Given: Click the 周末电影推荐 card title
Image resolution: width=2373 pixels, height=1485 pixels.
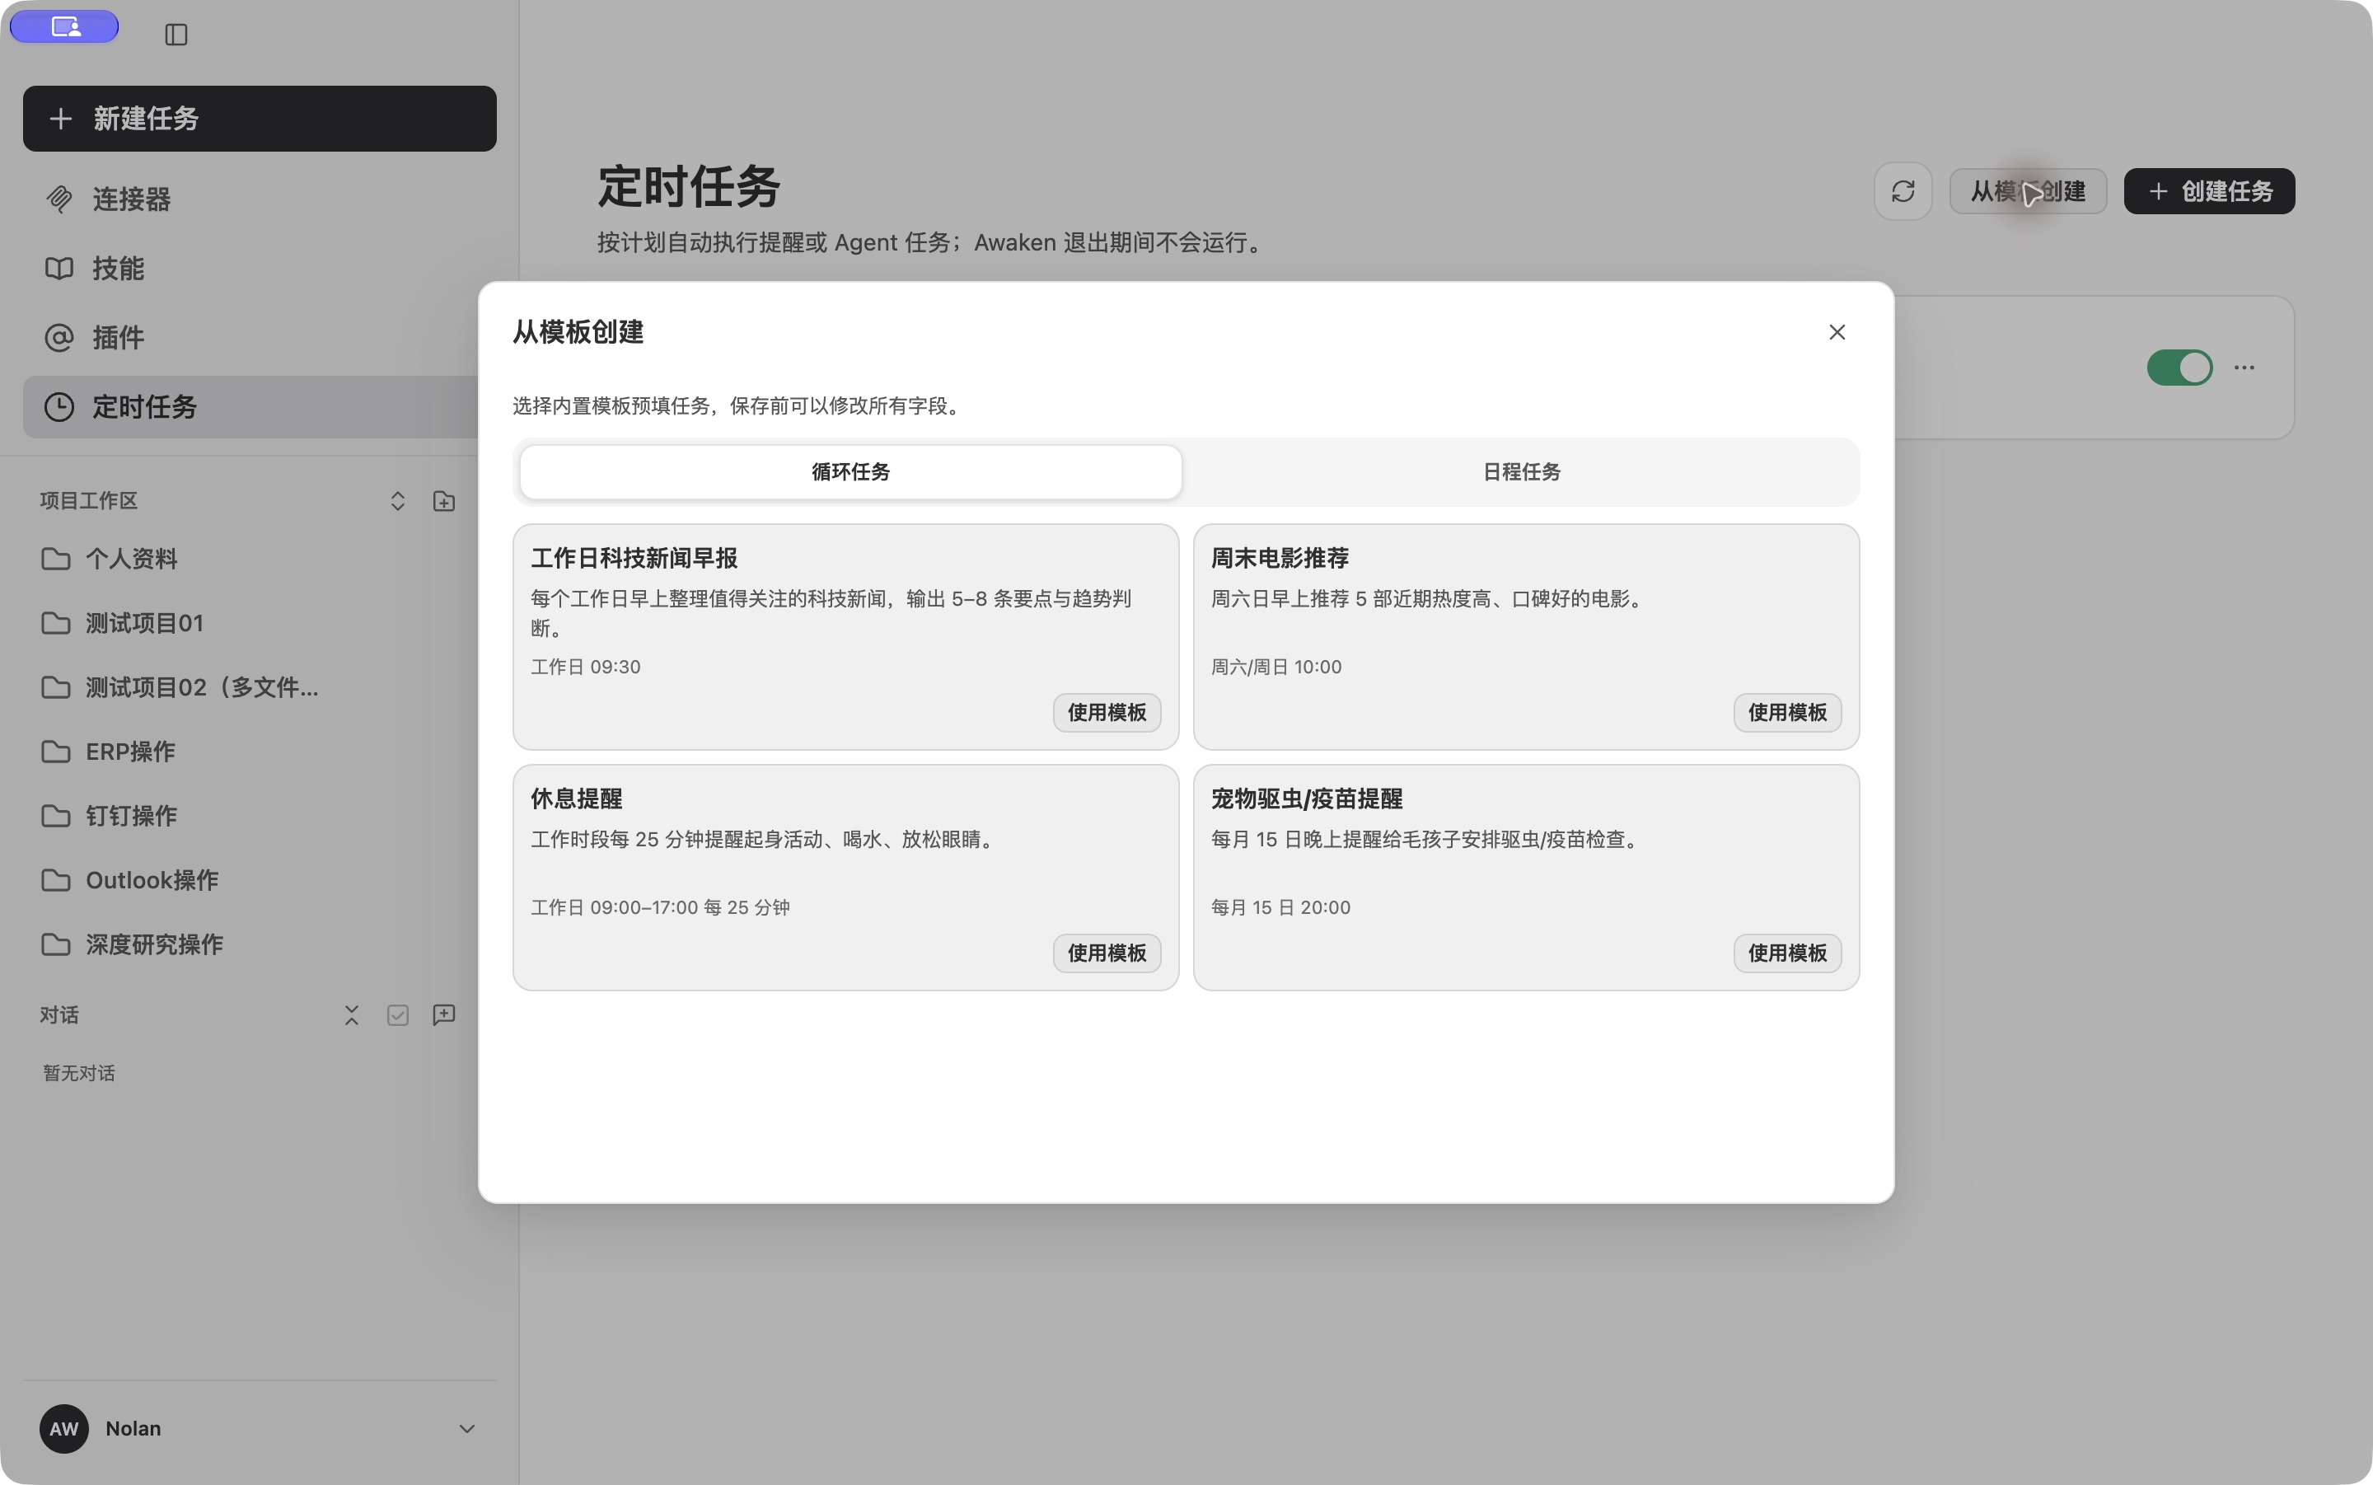Looking at the screenshot, I should coord(1280,558).
